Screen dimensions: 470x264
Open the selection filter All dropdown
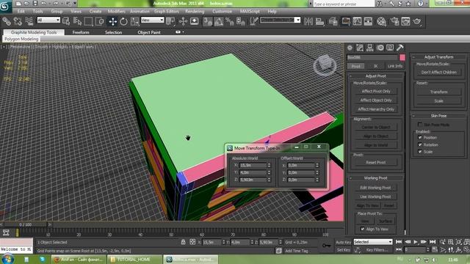click(48, 20)
